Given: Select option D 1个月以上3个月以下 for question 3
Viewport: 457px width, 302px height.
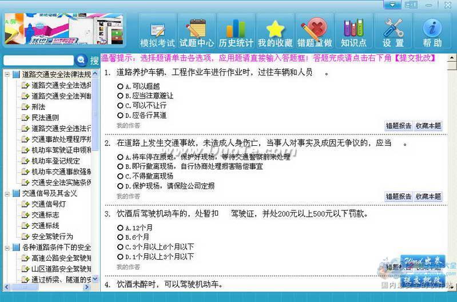Looking at the screenshot, I should tap(120, 256).
